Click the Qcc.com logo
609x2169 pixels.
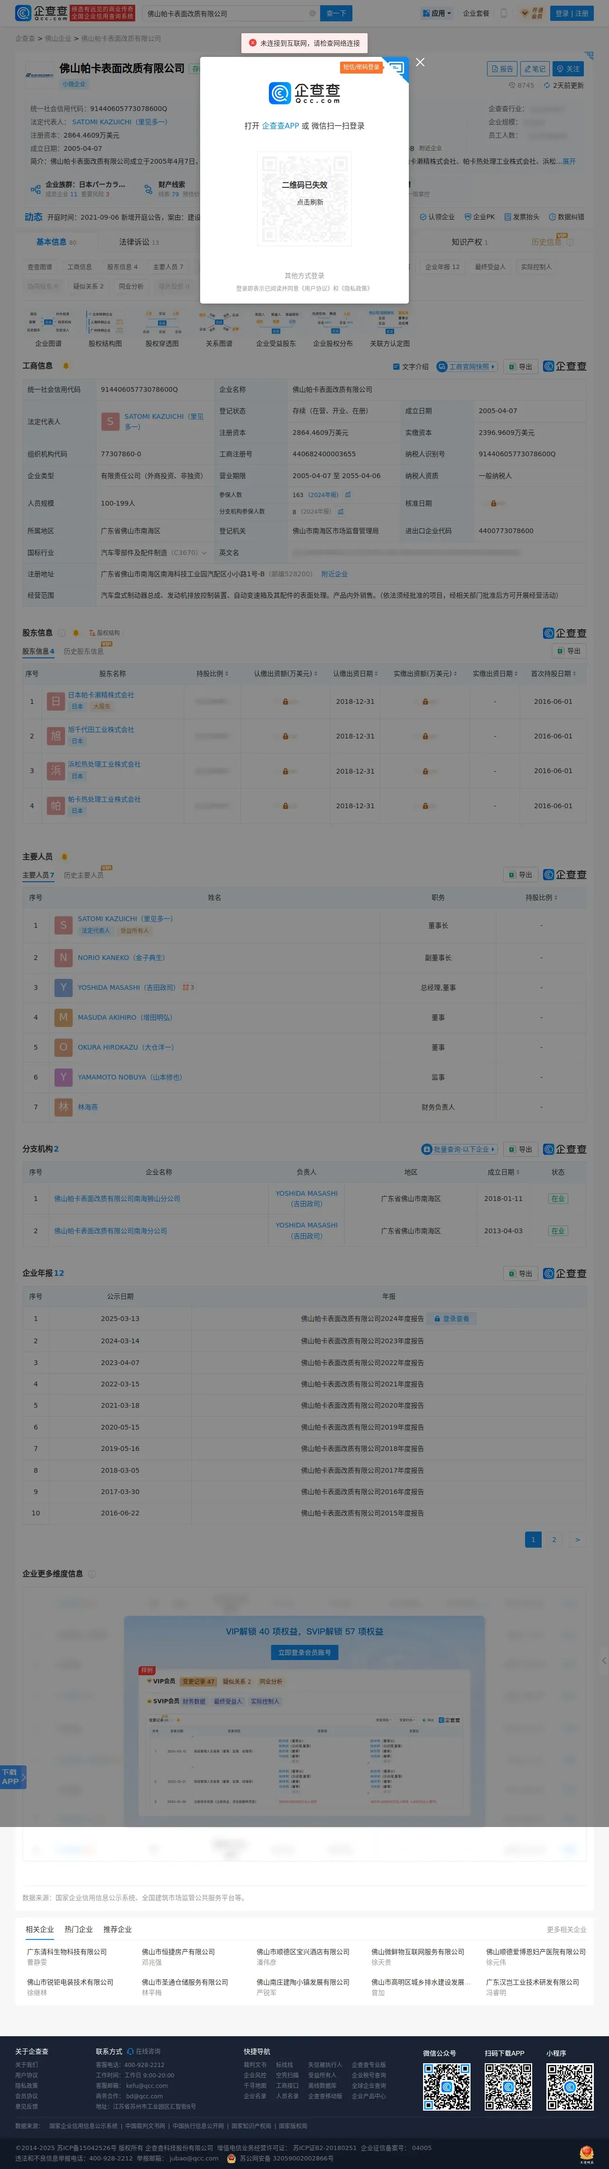click(x=41, y=13)
